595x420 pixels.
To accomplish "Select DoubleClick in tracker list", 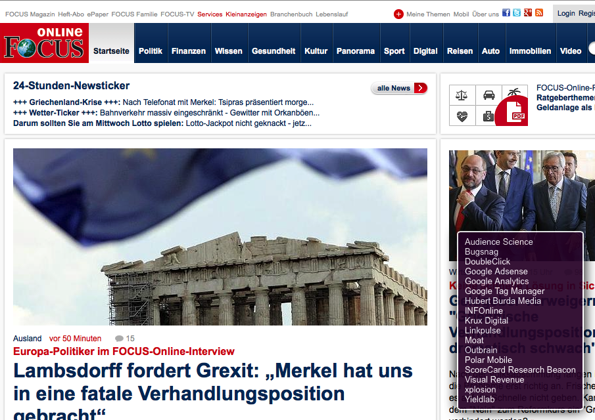I will [488, 262].
